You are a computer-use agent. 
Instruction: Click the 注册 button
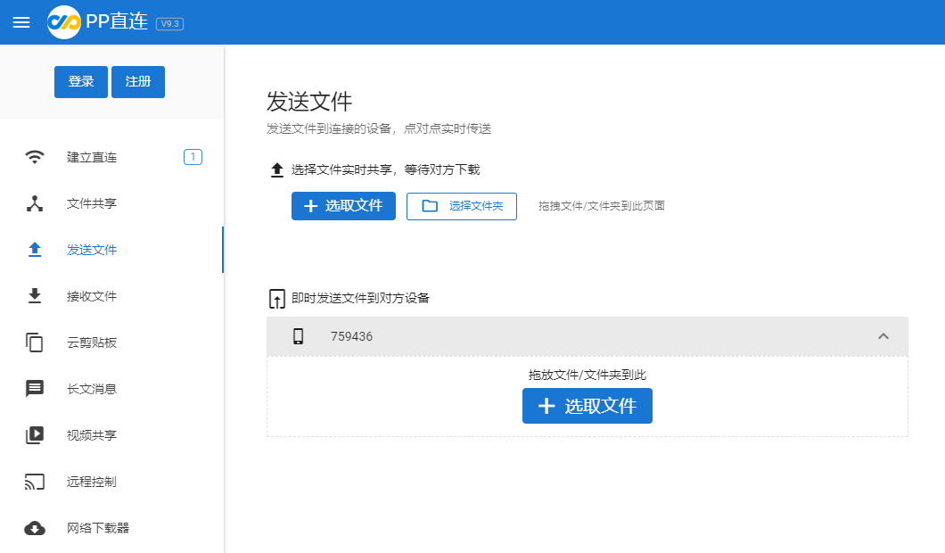click(137, 81)
